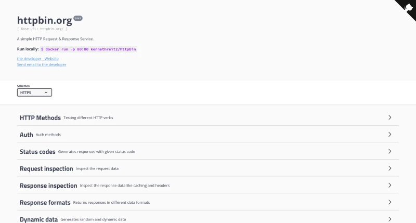This screenshot has height=223, width=416.
Task: Open the Schemes HTTPS dropdown
Action: click(34, 93)
